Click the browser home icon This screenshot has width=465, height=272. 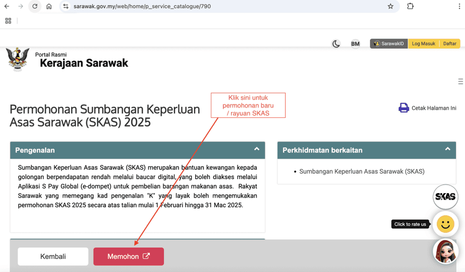(50, 6)
